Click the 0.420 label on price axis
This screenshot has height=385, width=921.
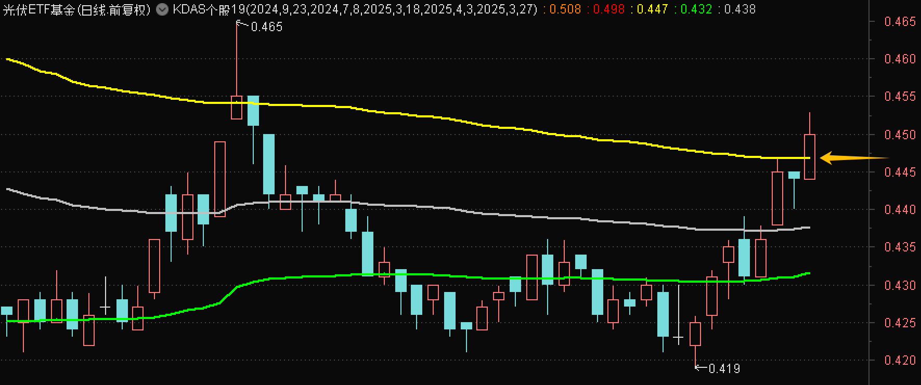tap(900, 361)
